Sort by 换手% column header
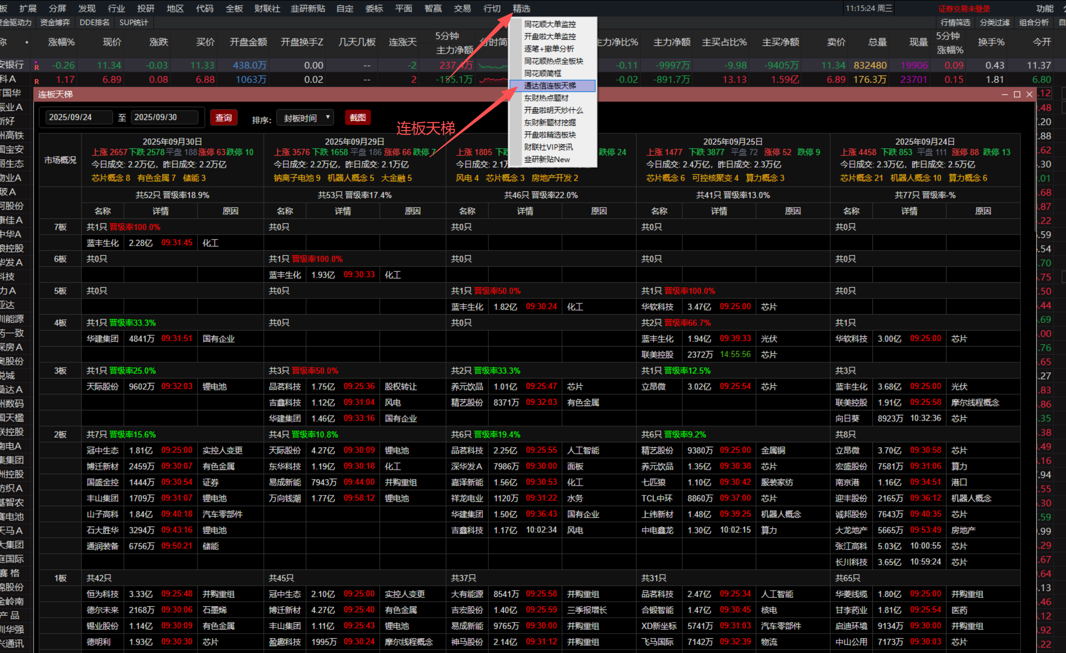1066x653 pixels. tap(991, 42)
